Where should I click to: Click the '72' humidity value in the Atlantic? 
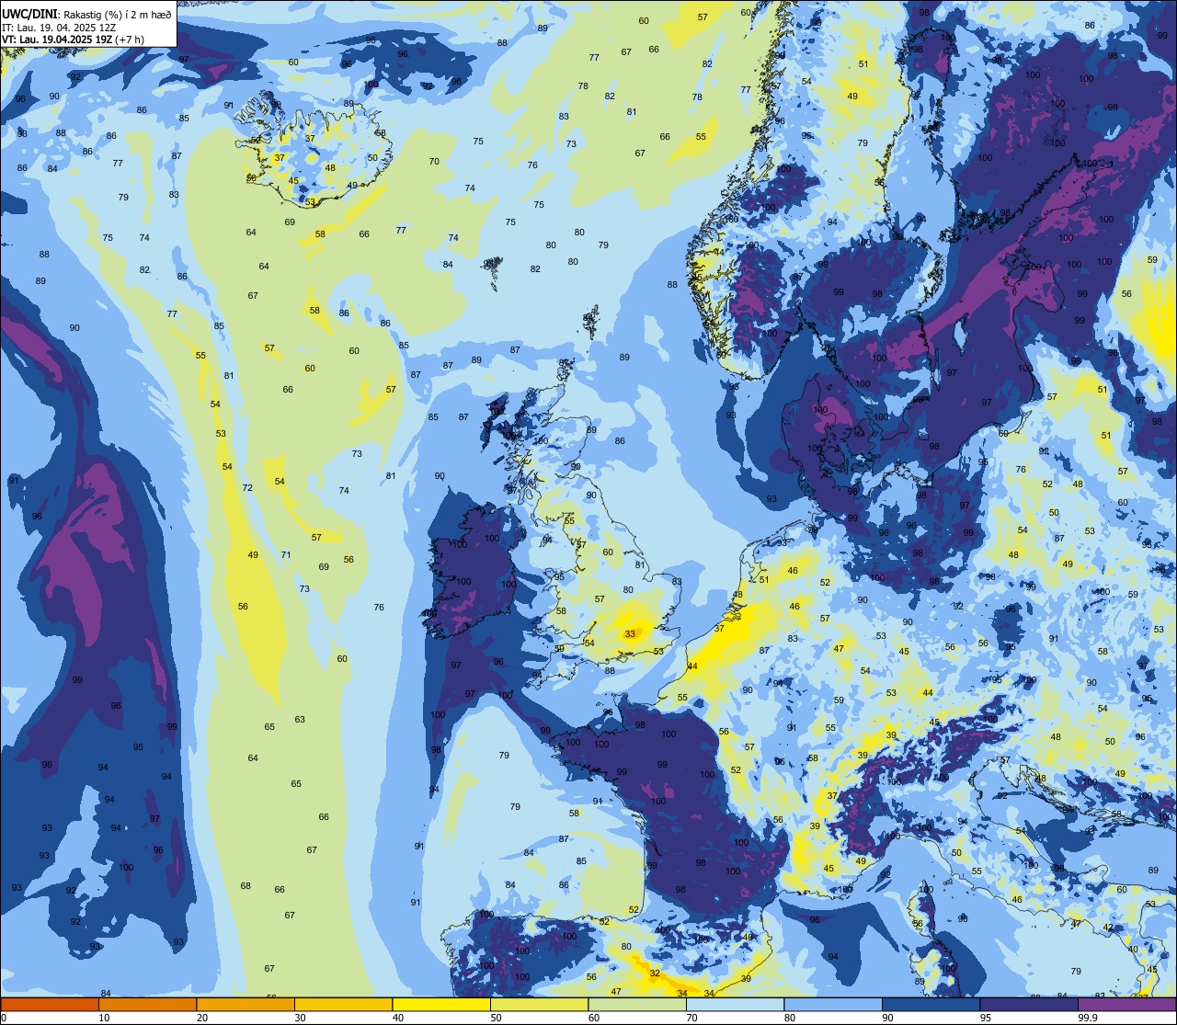pyautogui.click(x=247, y=488)
